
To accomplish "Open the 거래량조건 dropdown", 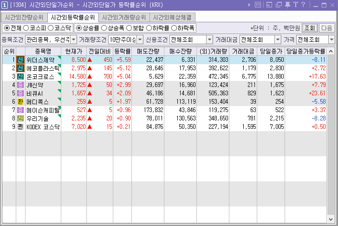I will [x=140, y=40].
